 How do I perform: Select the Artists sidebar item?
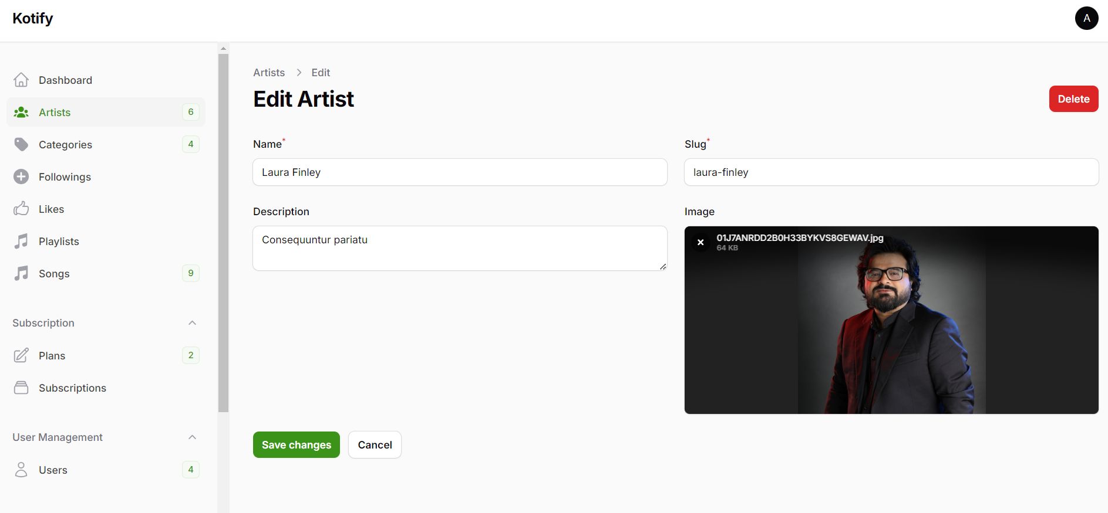106,112
